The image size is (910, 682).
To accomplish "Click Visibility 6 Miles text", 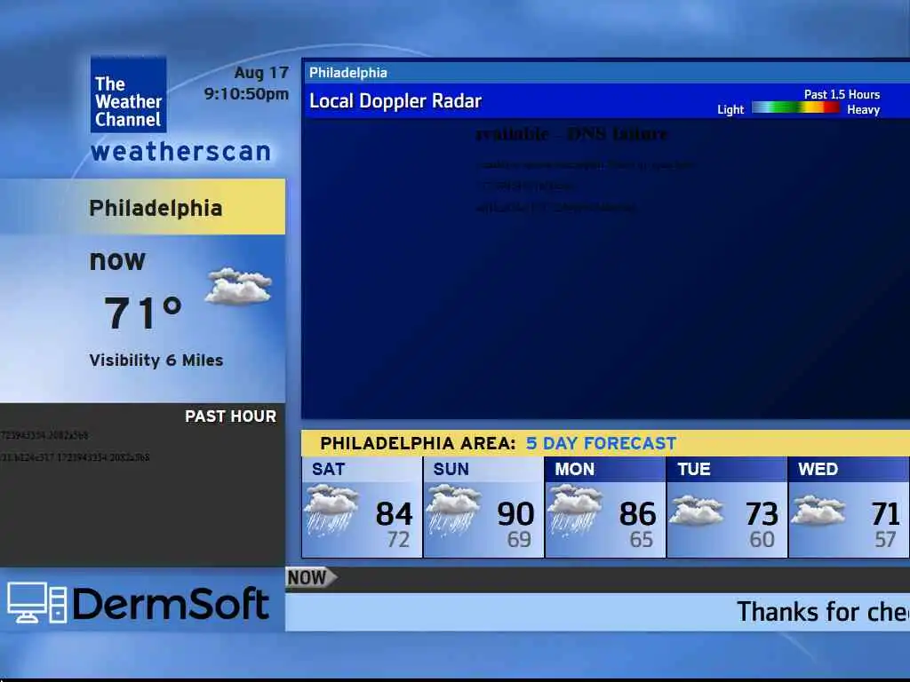I will coord(156,361).
